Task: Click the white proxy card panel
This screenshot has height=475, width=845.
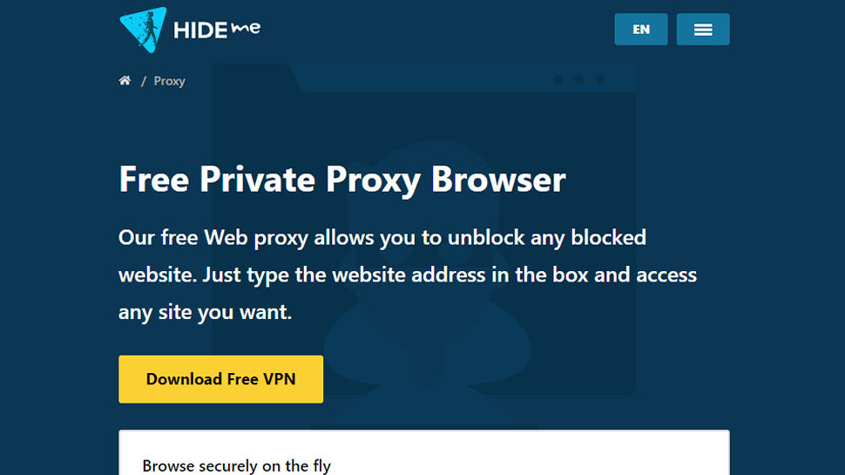Action: coord(424,452)
